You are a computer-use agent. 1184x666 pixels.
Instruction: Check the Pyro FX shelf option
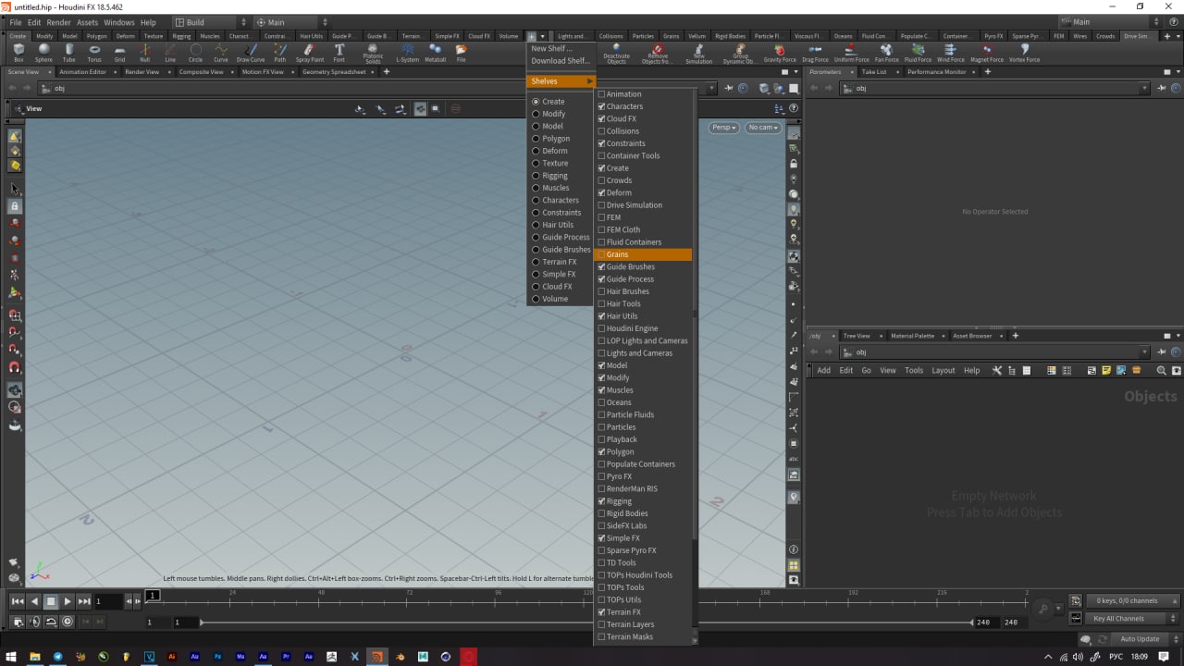[x=602, y=476]
